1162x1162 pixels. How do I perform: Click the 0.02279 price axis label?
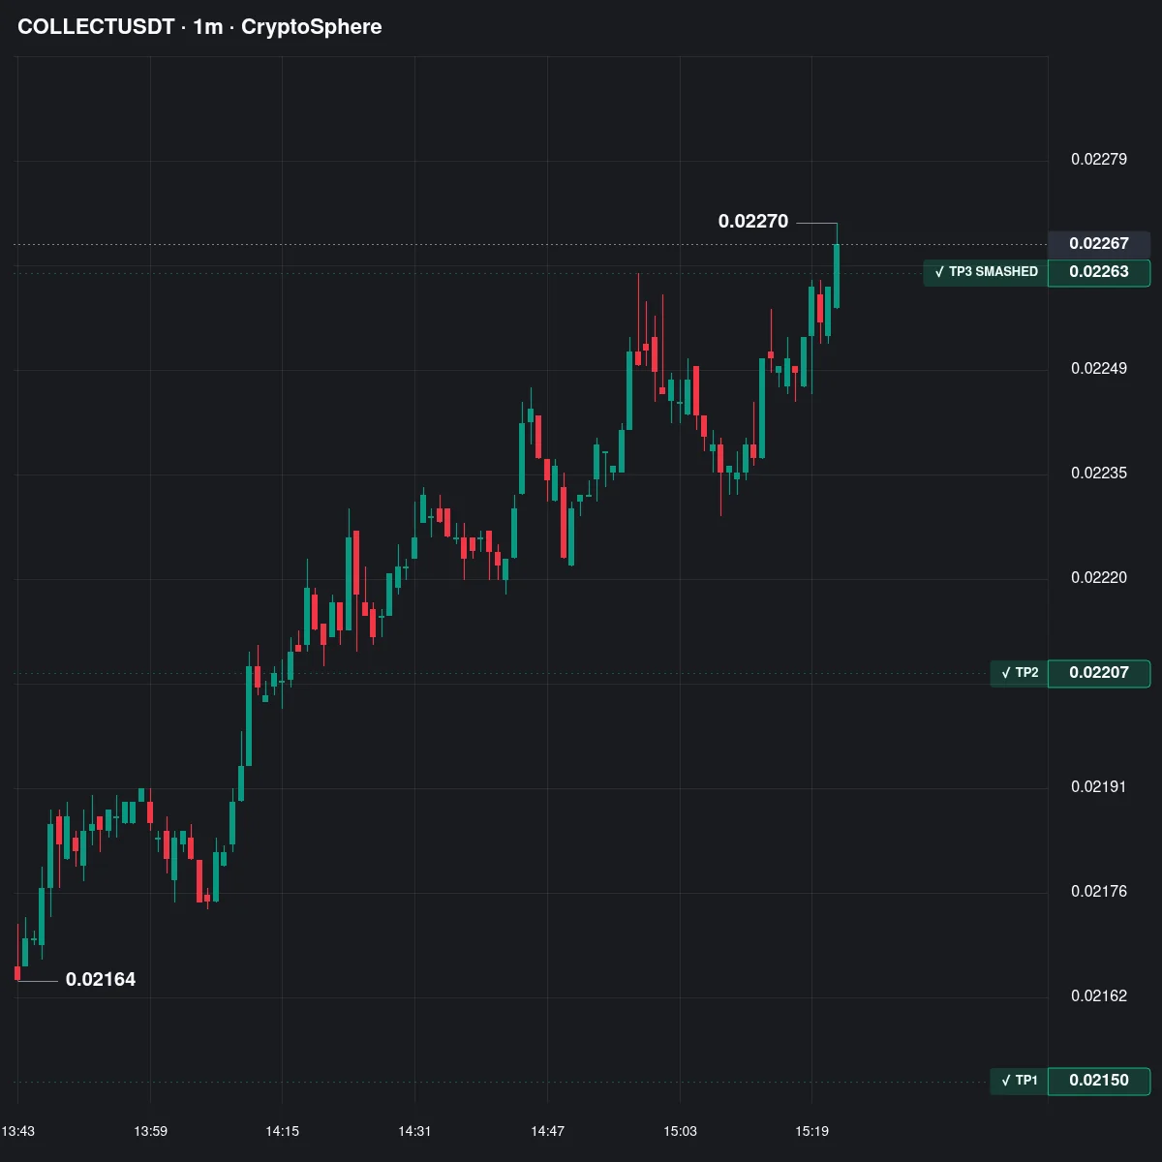click(x=1099, y=160)
